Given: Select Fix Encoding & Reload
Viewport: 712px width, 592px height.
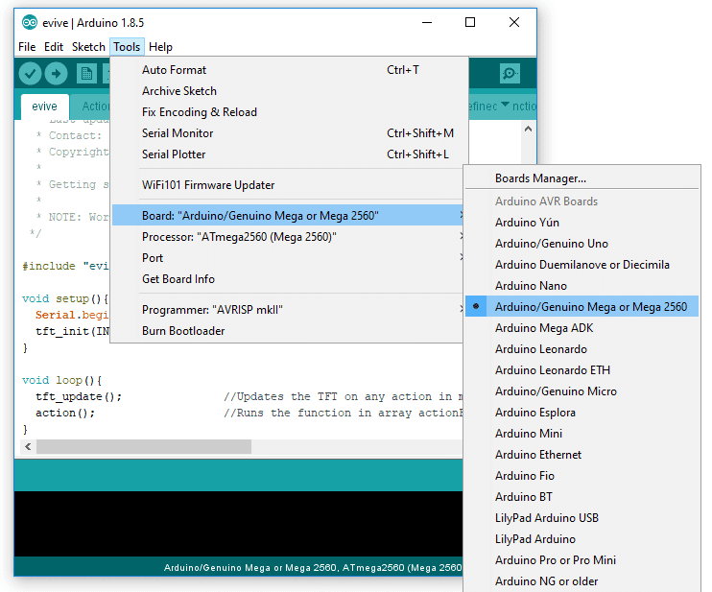Looking at the screenshot, I should tap(290, 112).
